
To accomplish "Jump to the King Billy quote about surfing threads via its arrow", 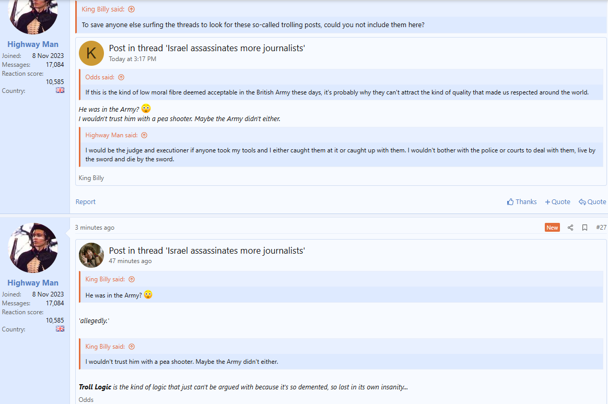I will 131,9.
